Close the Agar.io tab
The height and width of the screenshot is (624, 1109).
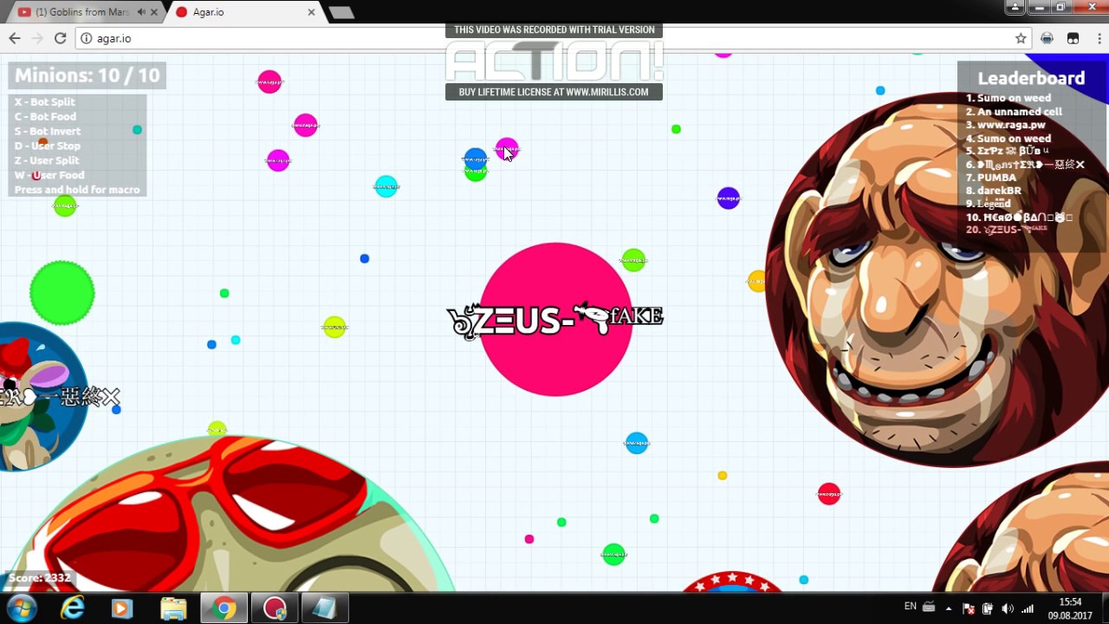coord(311,12)
